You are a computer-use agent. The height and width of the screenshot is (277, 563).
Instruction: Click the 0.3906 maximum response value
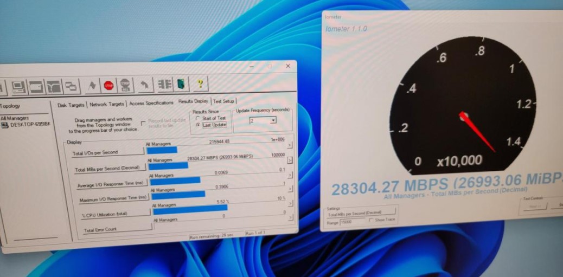[221, 186]
